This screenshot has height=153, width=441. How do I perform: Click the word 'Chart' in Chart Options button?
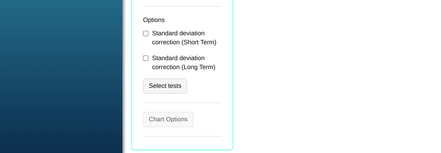(157, 120)
